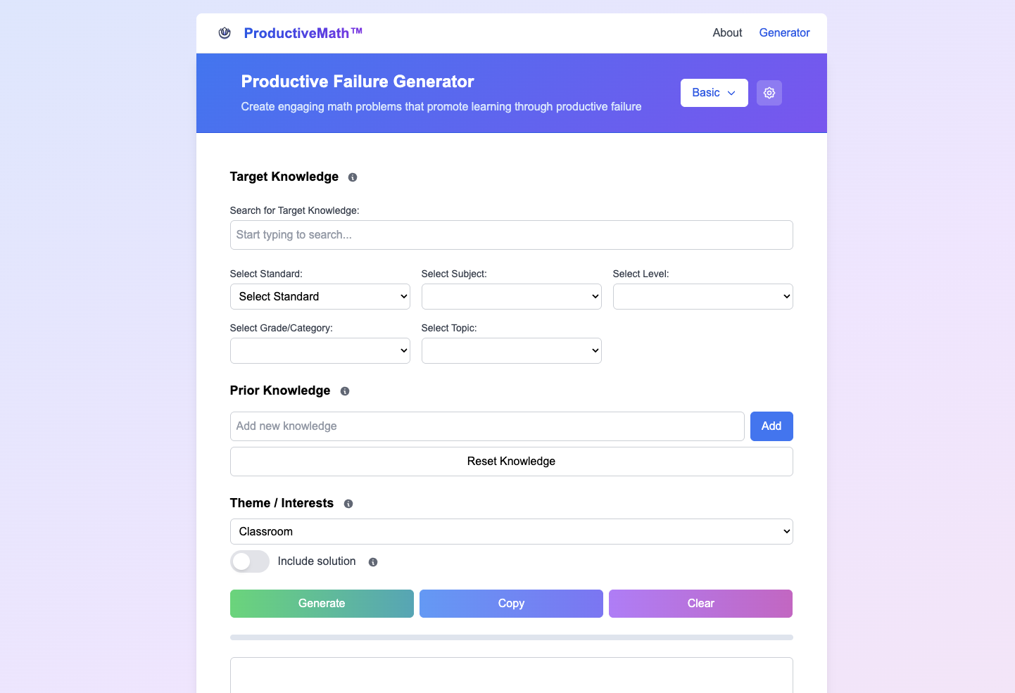Open the Select Subject dropdown
Image resolution: width=1015 pixels, height=693 pixels.
[512, 296]
